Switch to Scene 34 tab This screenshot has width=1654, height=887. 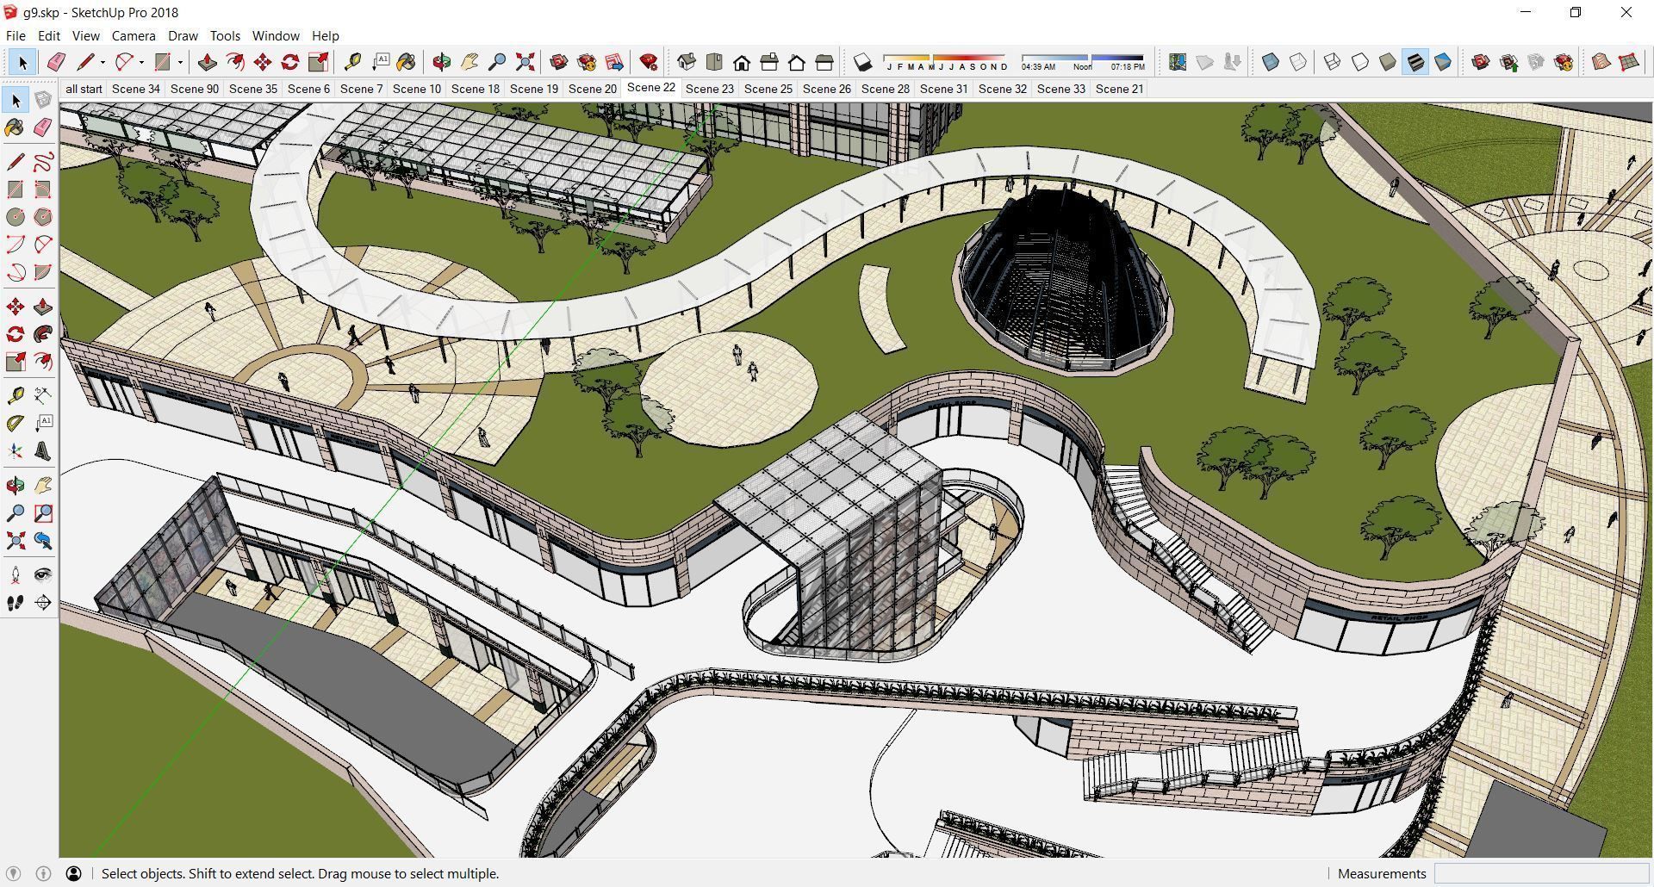pyautogui.click(x=135, y=89)
